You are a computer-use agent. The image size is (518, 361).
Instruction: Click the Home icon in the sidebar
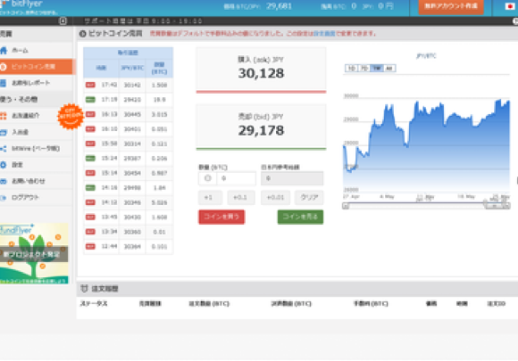pos(4,51)
